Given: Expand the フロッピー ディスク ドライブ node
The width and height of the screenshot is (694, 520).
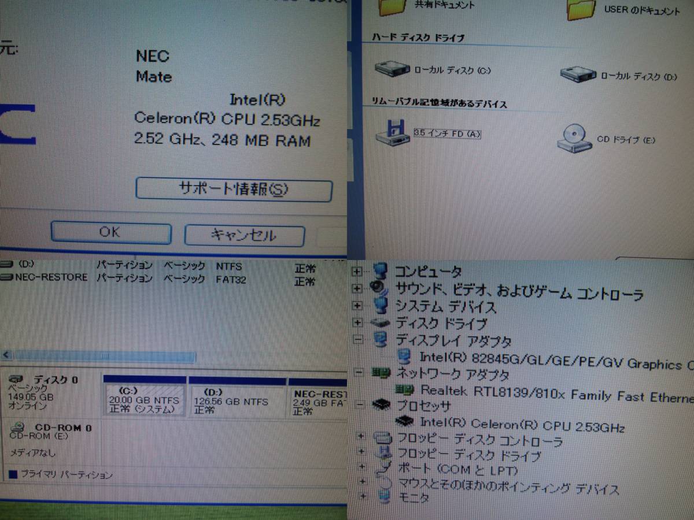Looking at the screenshot, I should (361, 452).
